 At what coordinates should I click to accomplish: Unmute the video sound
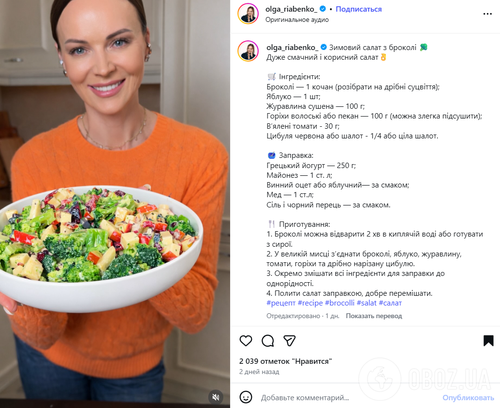216,397
